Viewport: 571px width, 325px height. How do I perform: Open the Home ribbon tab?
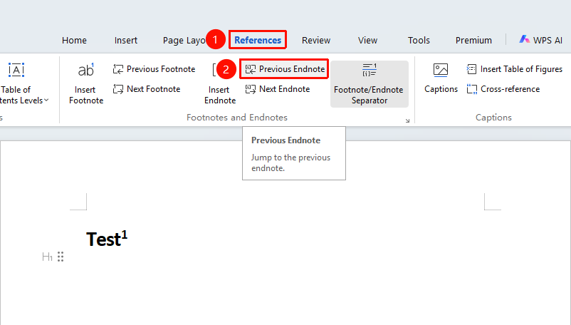74,40
